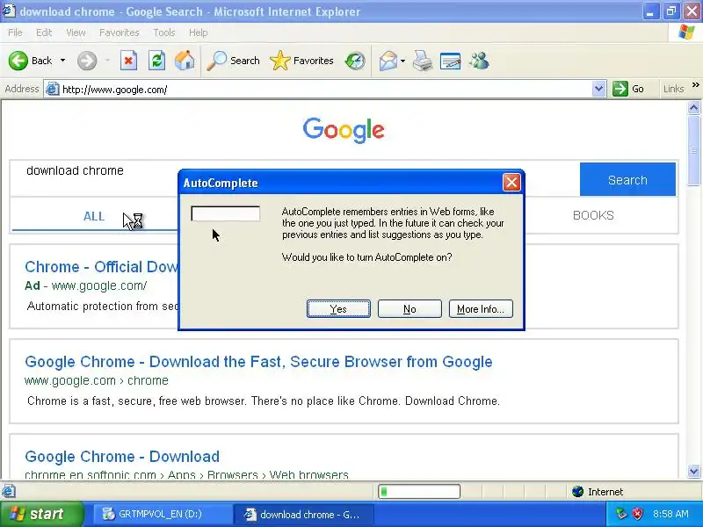Open the Edit menu
703x527 pixels.
coord(44,32)
